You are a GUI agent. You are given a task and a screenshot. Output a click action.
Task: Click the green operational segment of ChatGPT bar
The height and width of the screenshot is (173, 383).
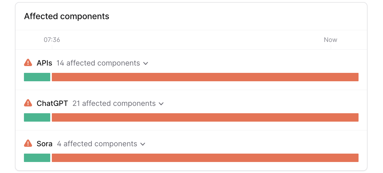pyautogui.click(x=37, y=117)
